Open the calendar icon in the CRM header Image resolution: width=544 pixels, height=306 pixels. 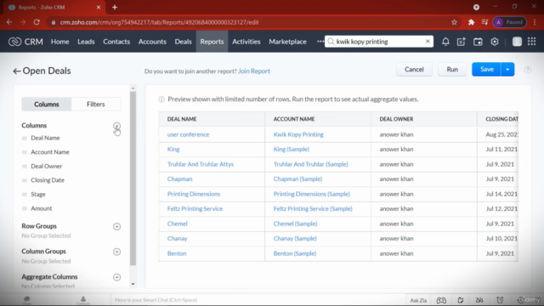point(478,42)
